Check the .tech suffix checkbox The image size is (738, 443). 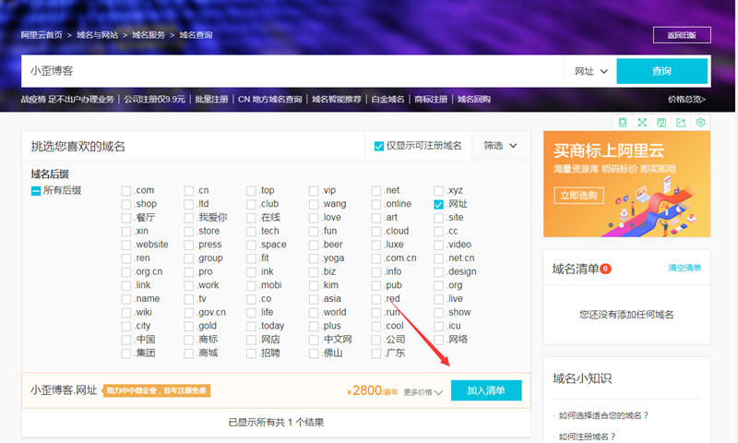click(251, 232)
